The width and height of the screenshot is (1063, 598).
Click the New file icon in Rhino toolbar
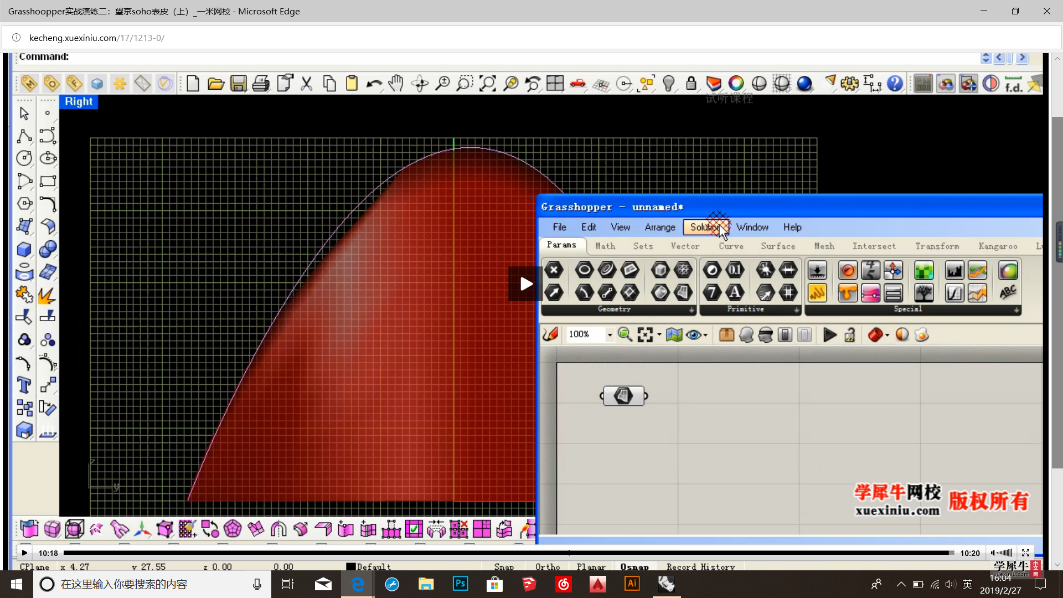point(193,84)
